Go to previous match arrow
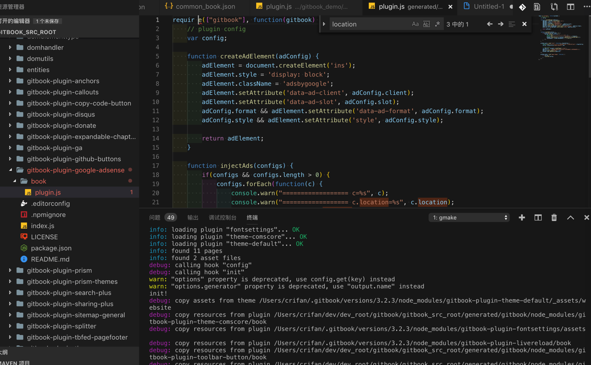The height and width of the screenshot is (365, 591). click(490, 24)
